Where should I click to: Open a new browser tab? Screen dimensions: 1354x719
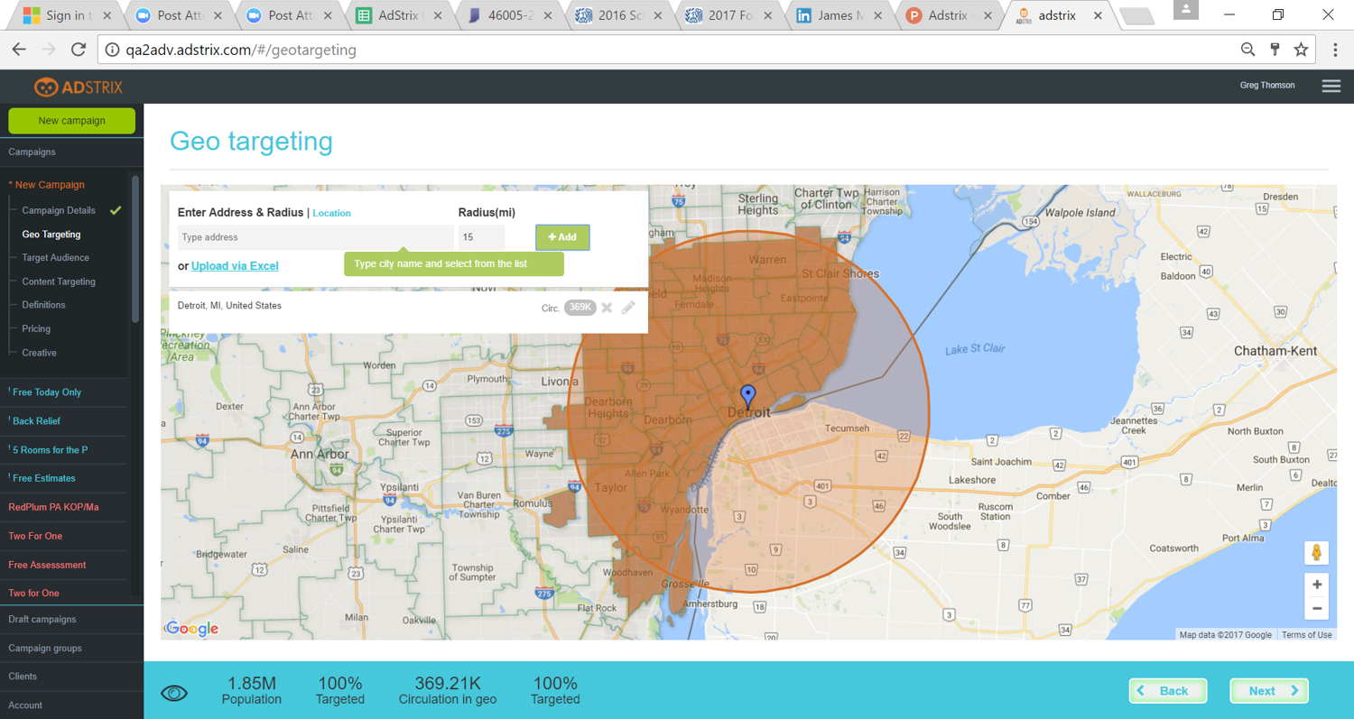pyautogui.click(x=1136, y=16)
